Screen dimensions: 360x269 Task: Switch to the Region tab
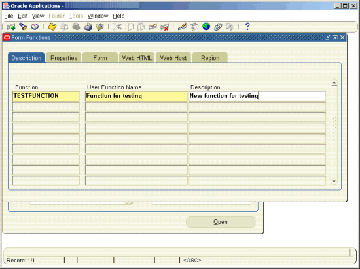210,58
